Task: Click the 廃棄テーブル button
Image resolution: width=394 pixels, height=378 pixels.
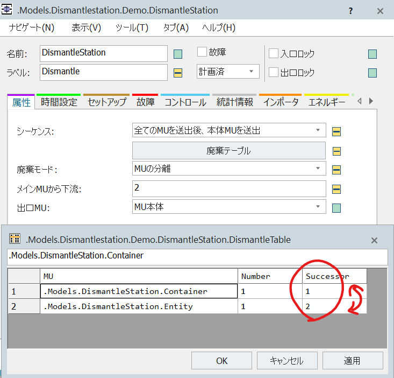Action: click(229, 150)
